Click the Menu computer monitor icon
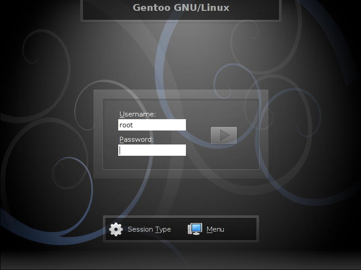This screenshot has width=361, height=270. point(195,229)
